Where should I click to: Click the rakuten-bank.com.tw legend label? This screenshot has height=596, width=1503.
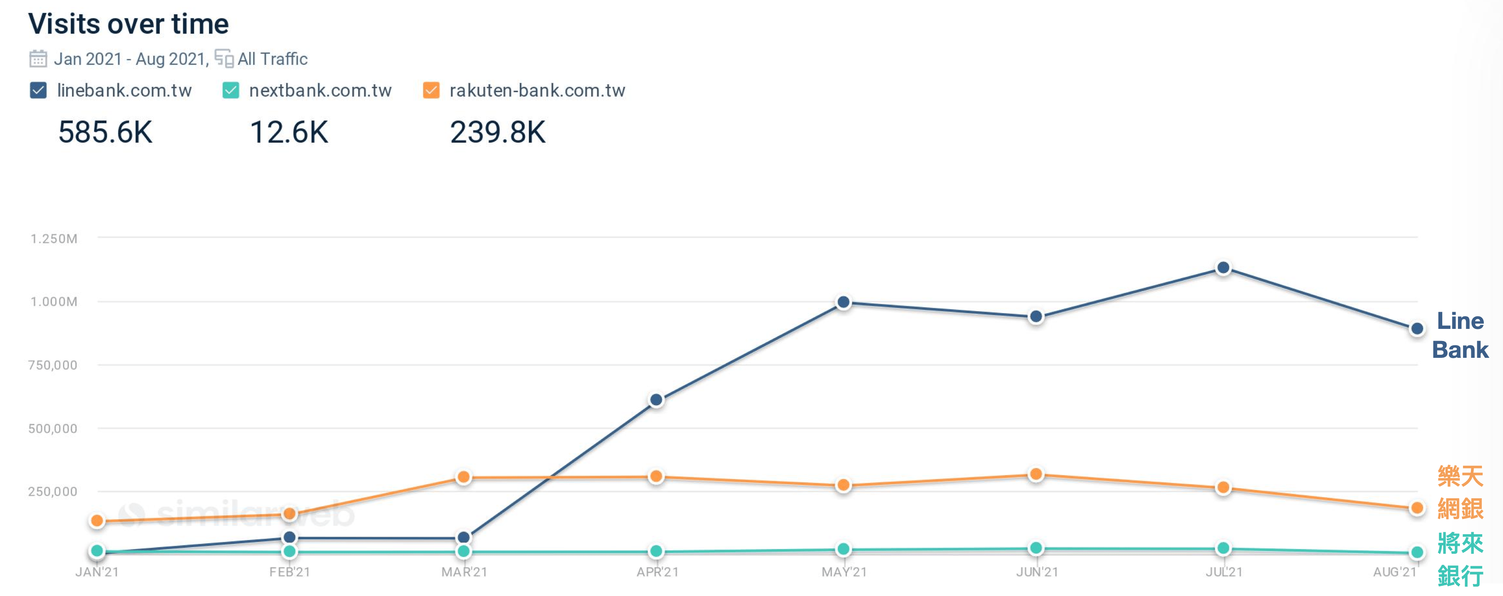click(537, 90)
